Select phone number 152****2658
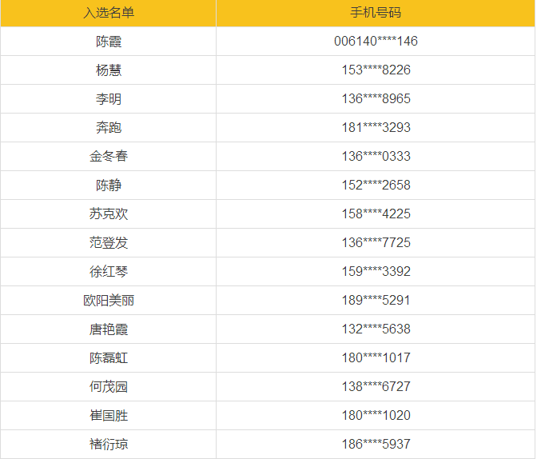Viewport: 537px width, 459px height. pos(376,185)
